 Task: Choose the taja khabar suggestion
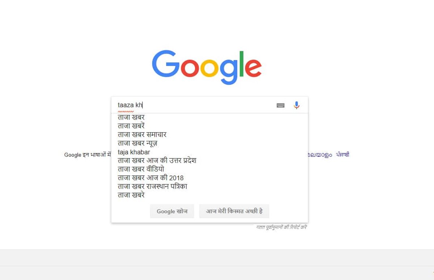(133, 152)
